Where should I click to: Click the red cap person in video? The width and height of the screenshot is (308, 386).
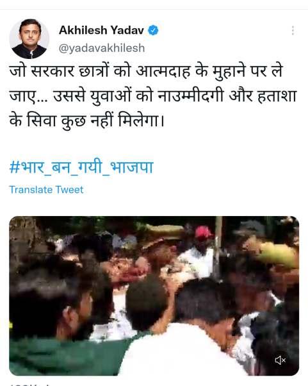click(x=202, y=233)
